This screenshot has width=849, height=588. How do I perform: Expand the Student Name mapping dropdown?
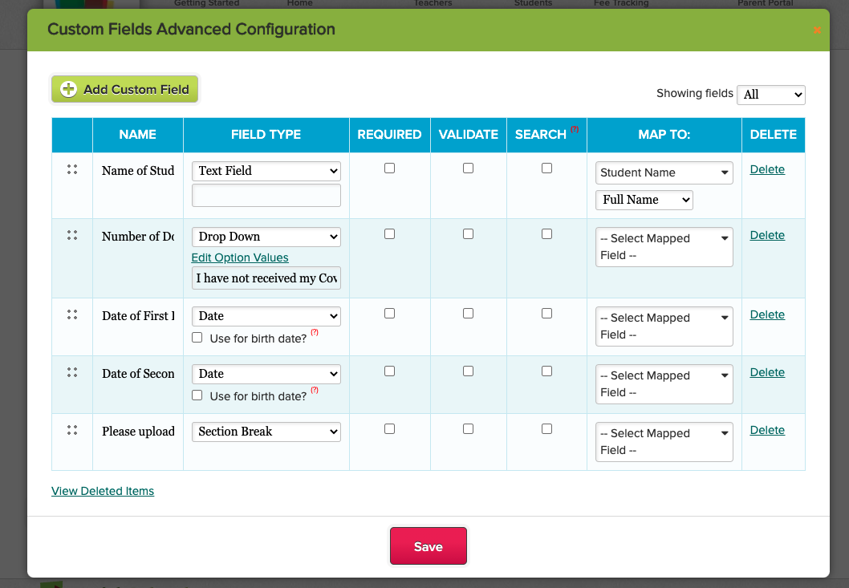(664, 172)
